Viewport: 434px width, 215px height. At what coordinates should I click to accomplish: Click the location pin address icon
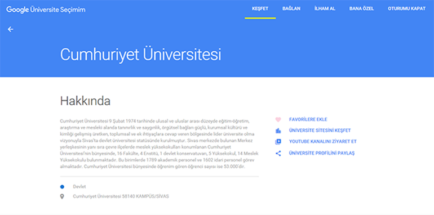[x=62, y=196]
